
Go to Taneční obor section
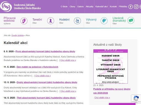37,21
